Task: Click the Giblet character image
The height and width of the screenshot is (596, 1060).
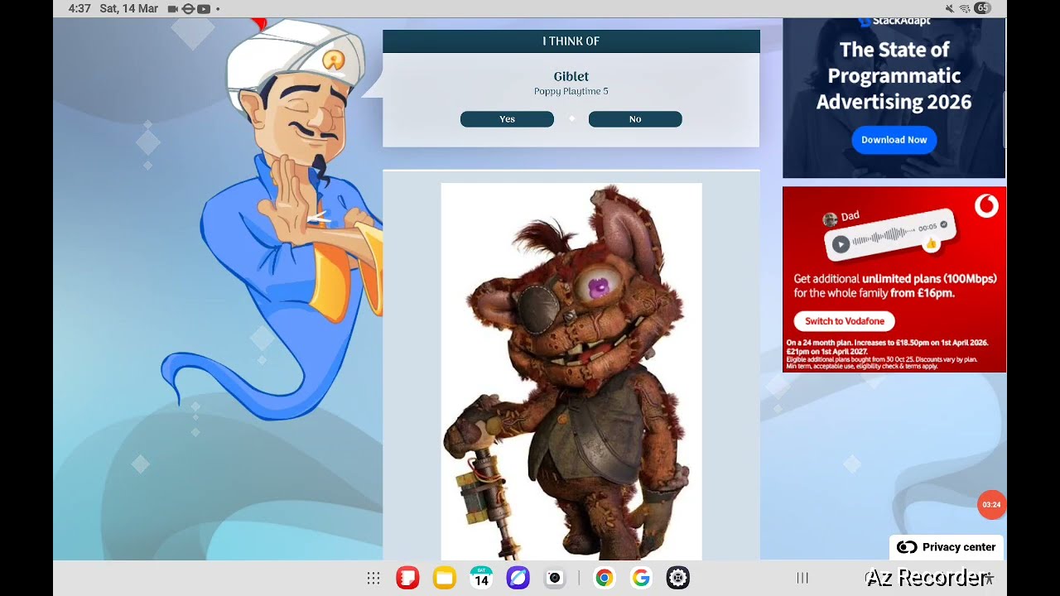Action: tap(571, 372)
